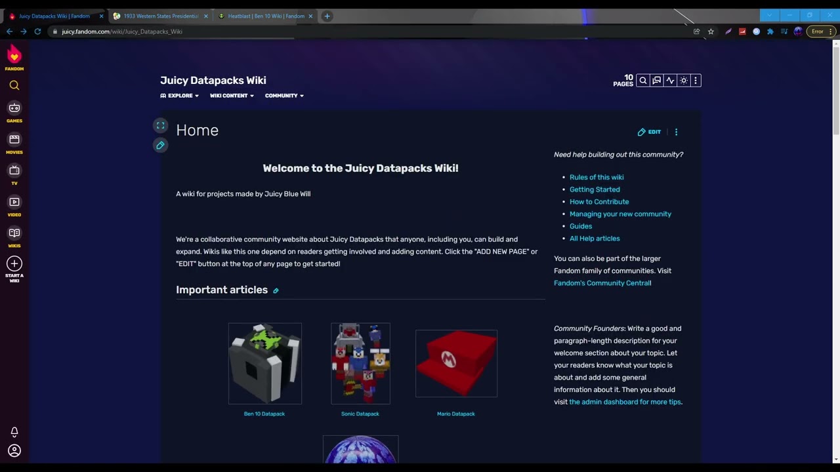The width and height of the screenshot is (840, 472).
Task: Open the Rules of this wiki link
Action: point(597,177)
